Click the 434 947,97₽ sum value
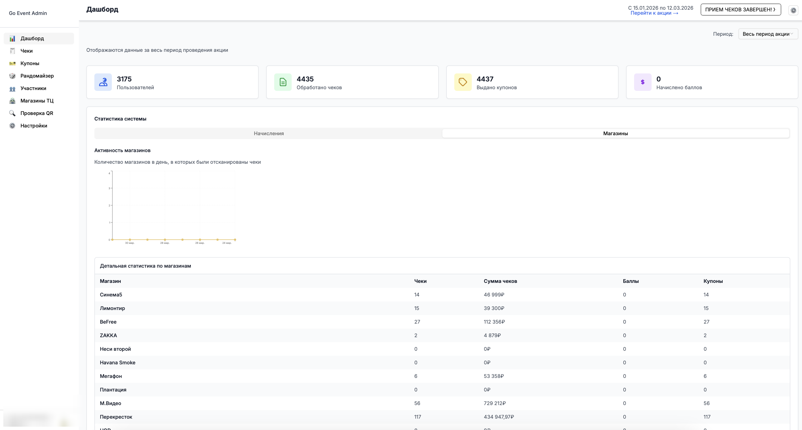Screen dimensions: 802x430 tap(499, 417)
